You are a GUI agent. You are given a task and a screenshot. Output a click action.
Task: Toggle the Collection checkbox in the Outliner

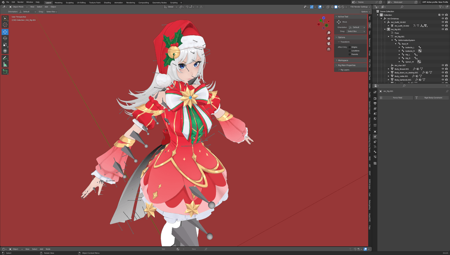[439, 15]
